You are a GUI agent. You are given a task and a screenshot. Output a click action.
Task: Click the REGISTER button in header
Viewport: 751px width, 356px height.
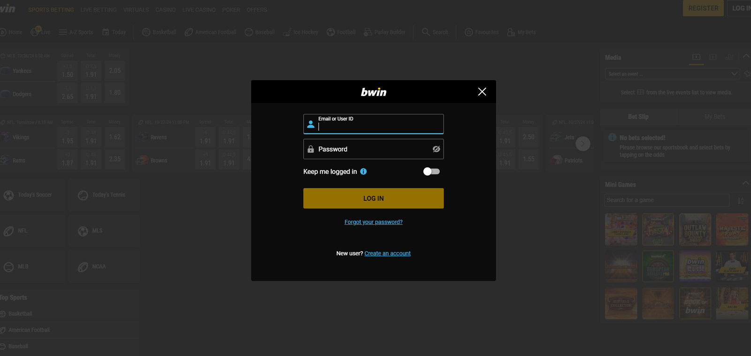pos(703,8)
